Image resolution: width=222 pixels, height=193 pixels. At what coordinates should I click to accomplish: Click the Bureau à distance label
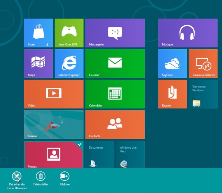tap(204, 75)
